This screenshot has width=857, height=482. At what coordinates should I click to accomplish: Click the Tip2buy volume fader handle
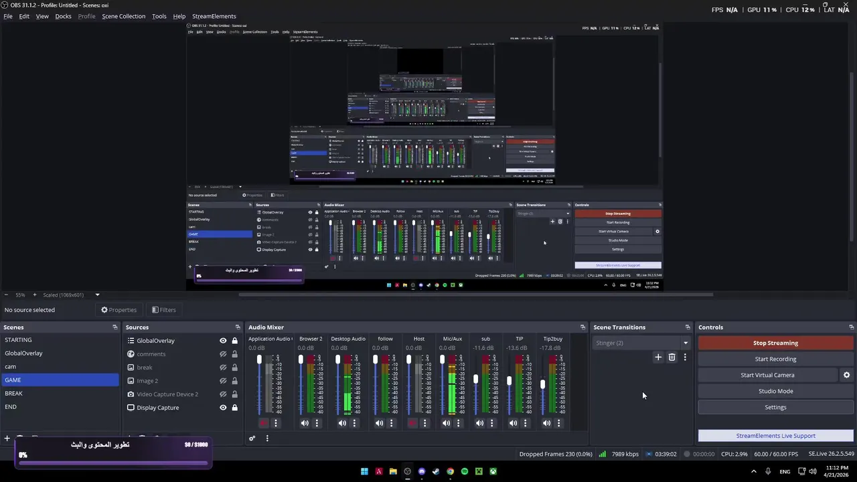[x=543, y=385]
